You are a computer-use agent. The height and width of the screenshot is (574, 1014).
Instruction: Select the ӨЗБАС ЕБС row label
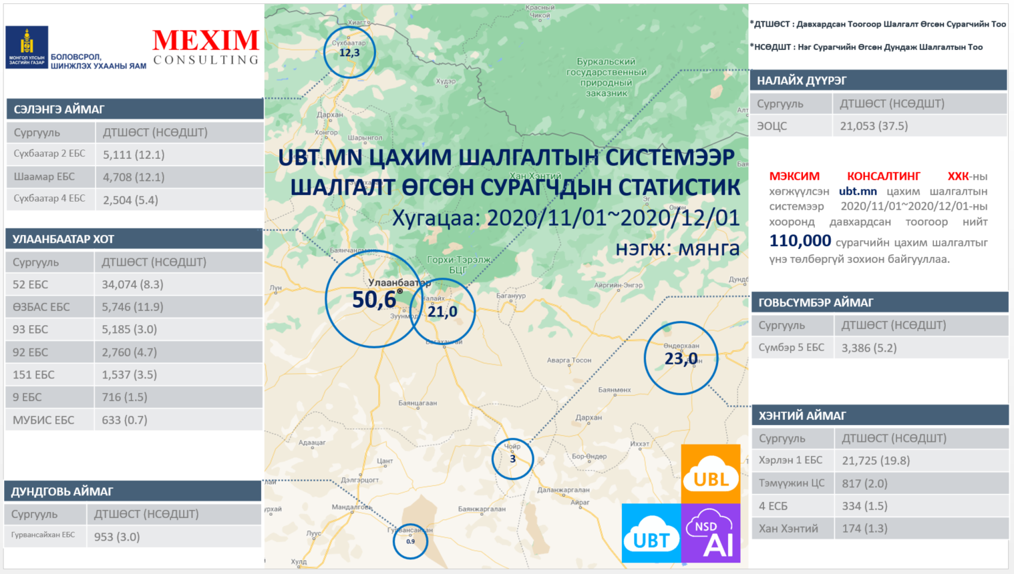tap(41, 307)
